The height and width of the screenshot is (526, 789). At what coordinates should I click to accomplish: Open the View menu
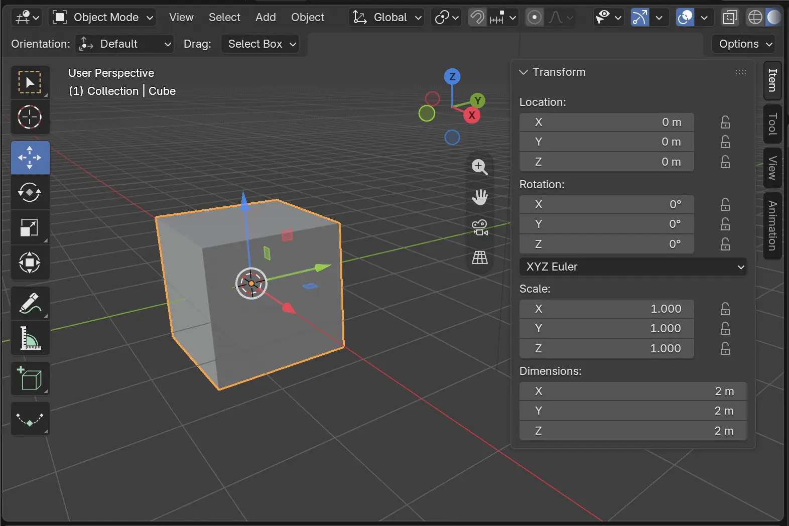pos(181,18)
